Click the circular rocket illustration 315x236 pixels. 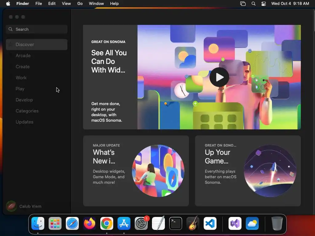pos(270,171)
